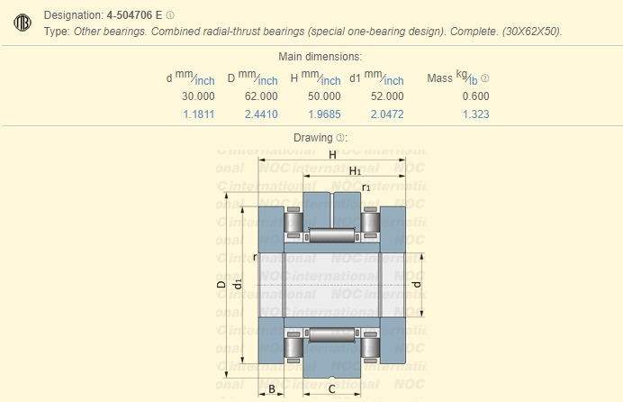Image resolution: width=623 pixels, height=402 pixels.
Task: Select the 30.000 mm bore diameter value
Action: [x=198, y=96]
